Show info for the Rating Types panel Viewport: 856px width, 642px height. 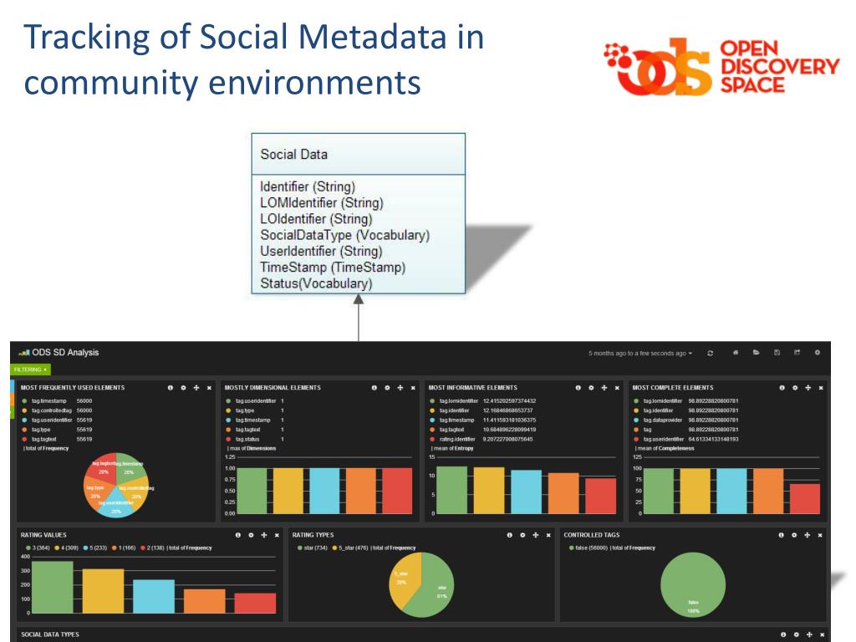tap(509, 535)
